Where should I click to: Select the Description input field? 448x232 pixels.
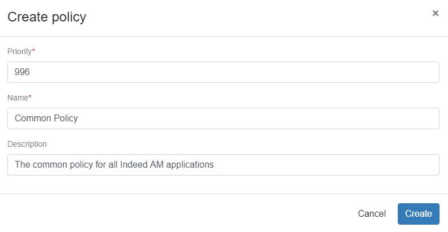pos(223,165)
